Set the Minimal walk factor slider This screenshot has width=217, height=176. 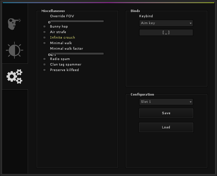[x=77, y=53]
